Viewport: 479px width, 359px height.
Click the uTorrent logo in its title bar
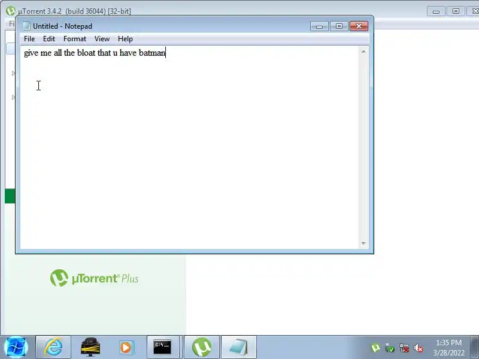[11, 11]
